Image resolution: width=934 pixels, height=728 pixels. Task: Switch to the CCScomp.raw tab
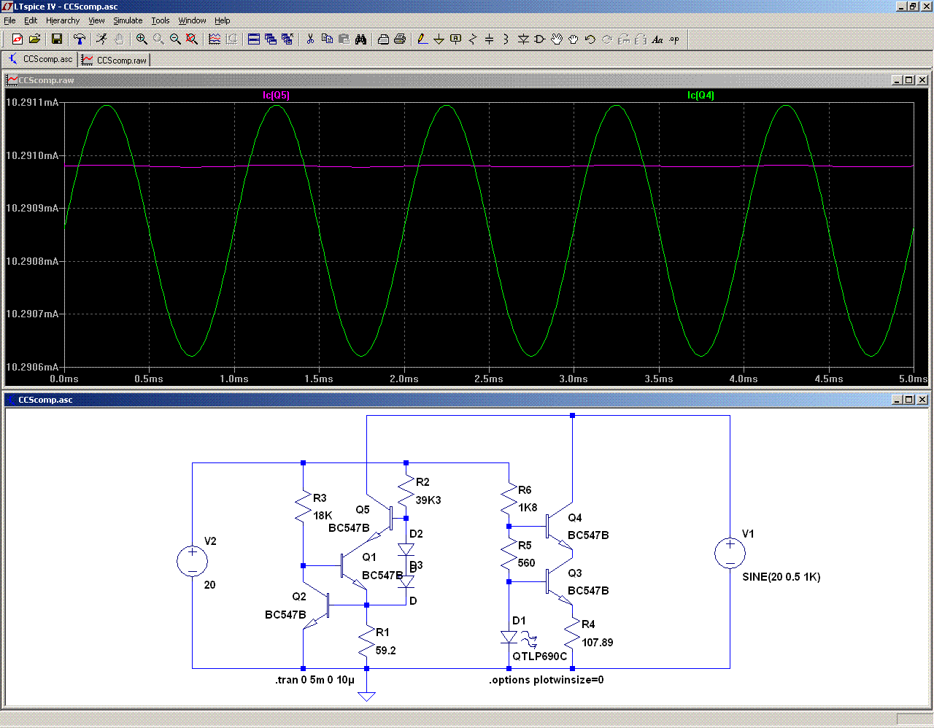point(114,60)
